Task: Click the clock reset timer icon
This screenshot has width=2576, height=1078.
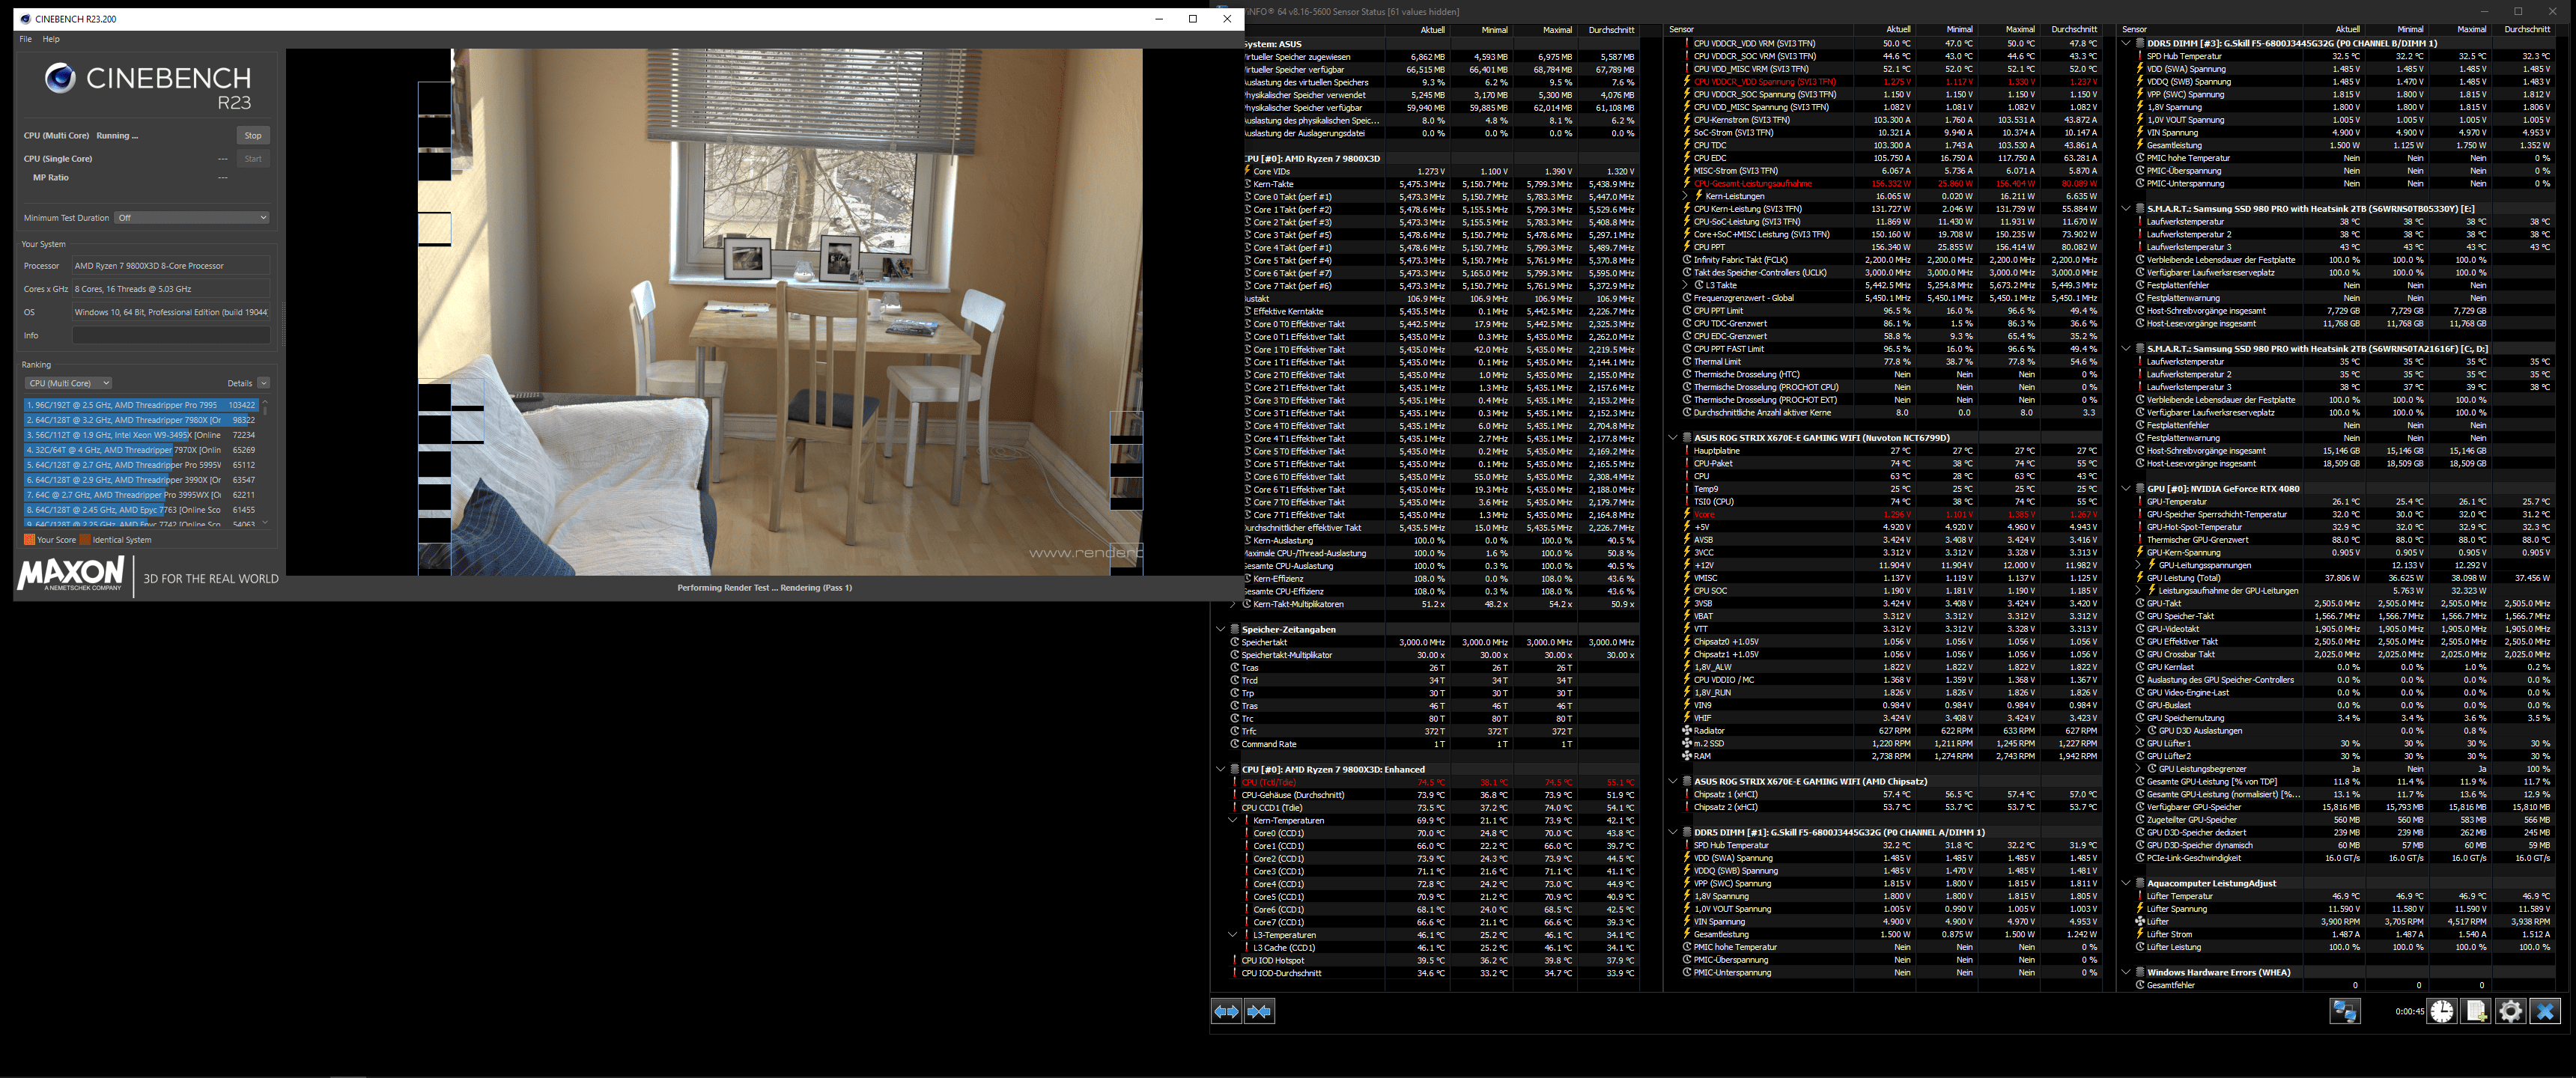Action: [x=2441, y=1011]
